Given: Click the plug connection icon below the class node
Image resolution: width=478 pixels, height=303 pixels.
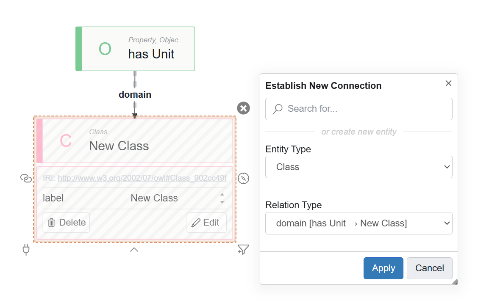Looking at the screenshot, I should coord(26,250).
